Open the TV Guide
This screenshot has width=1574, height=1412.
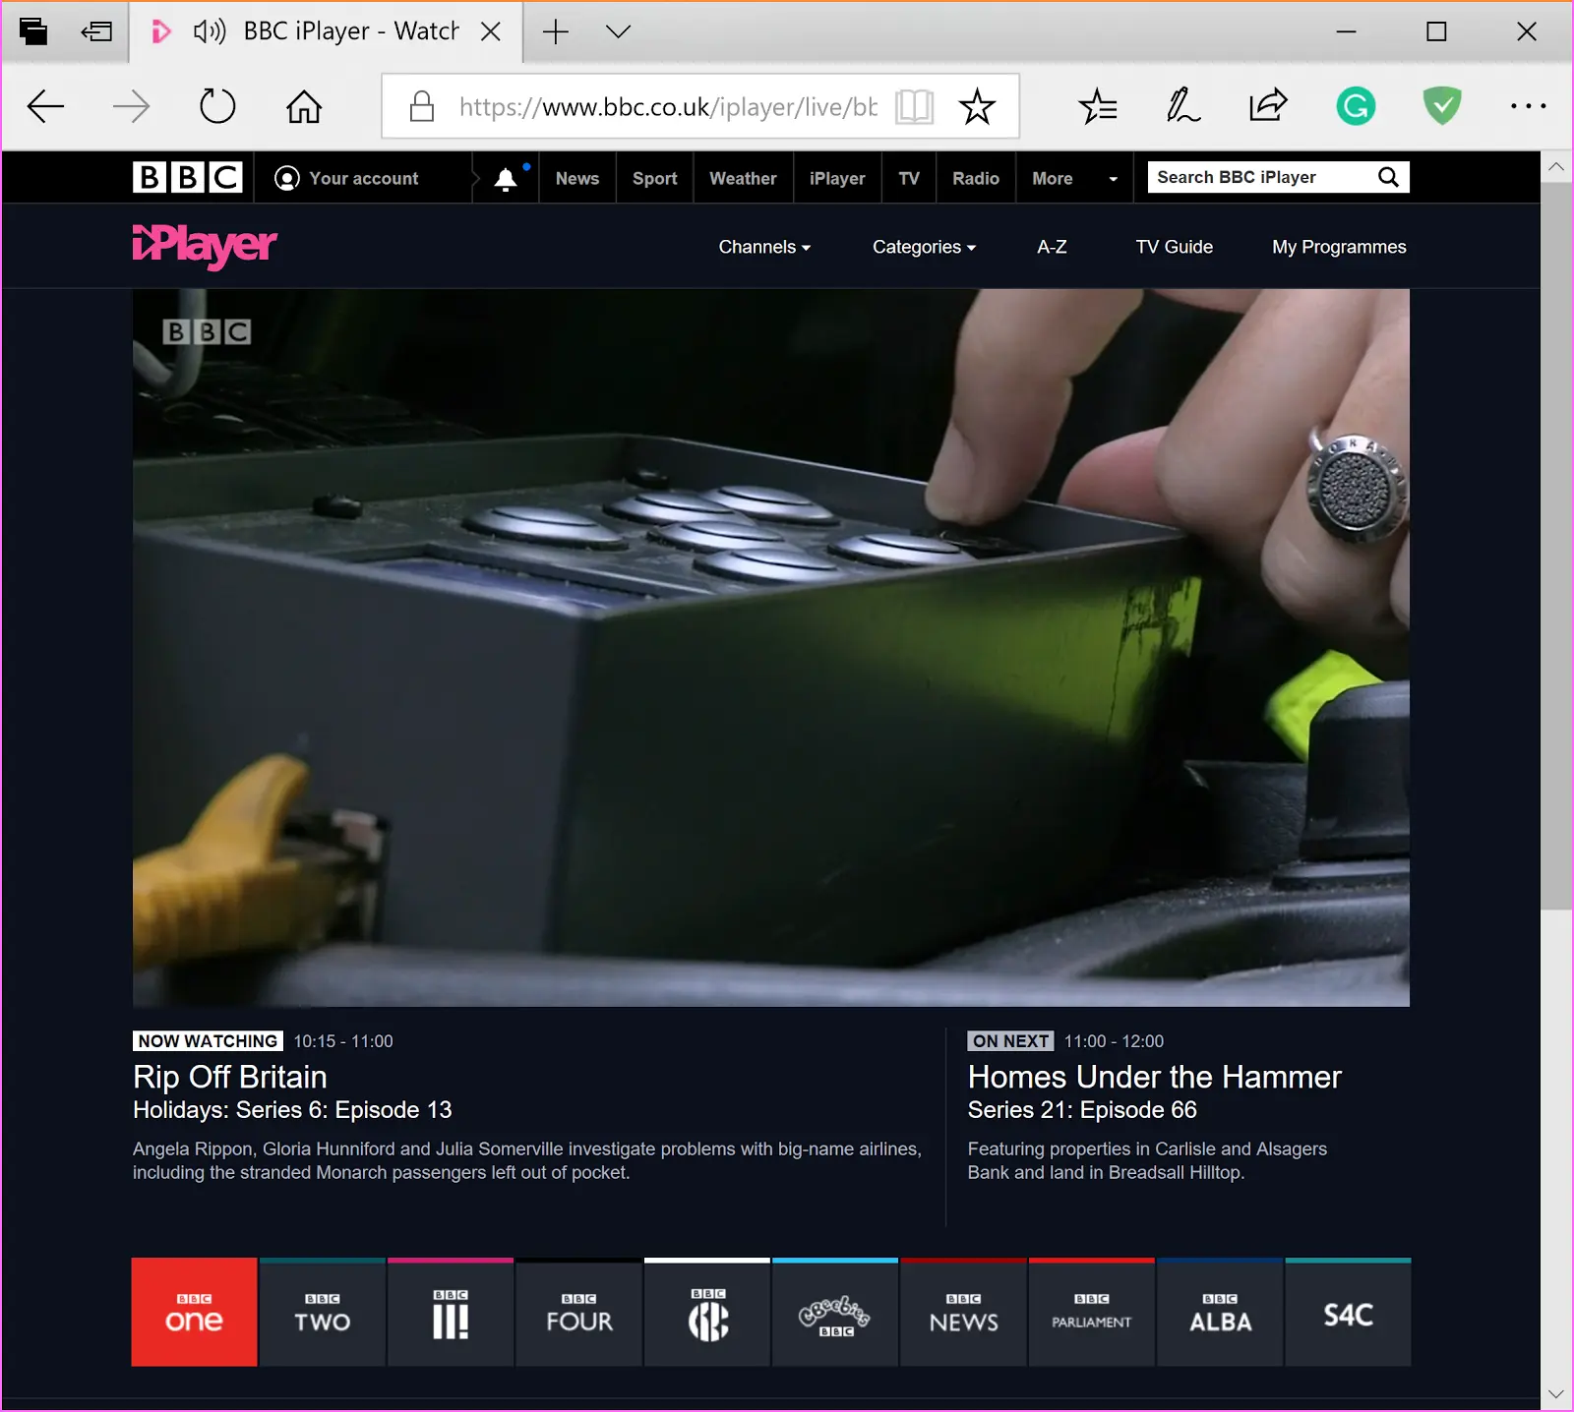1175,247
